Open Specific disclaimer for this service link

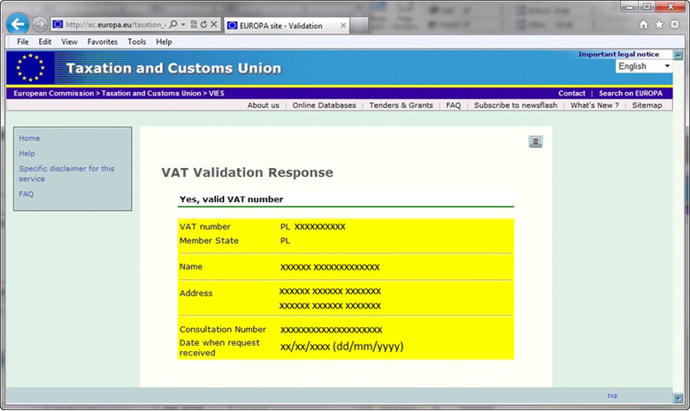tap(66, 173)
